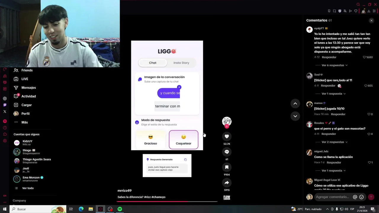Close the Comentarios panel
Image resolution: width=379 pixels, height=213 pixels.
tap(371, 20)
